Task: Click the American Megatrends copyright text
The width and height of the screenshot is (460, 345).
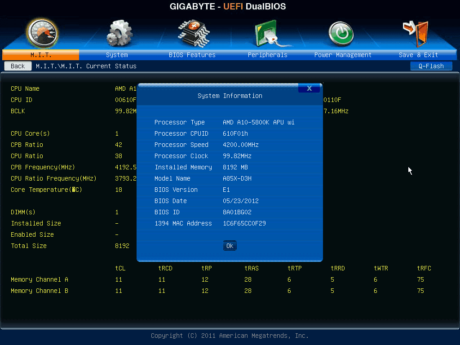Action: [x=230, y=336]
